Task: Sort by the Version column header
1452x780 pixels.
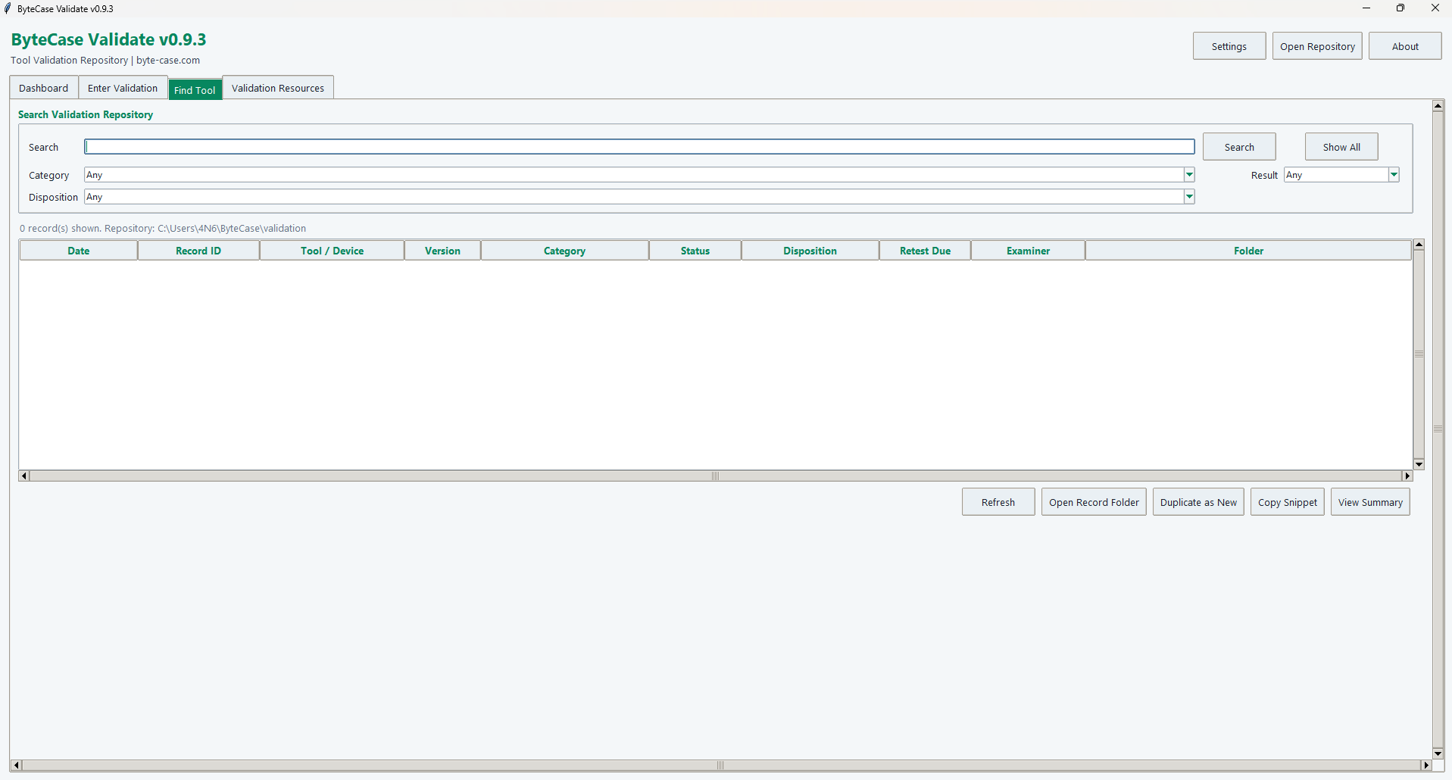Action: [442, 251]
